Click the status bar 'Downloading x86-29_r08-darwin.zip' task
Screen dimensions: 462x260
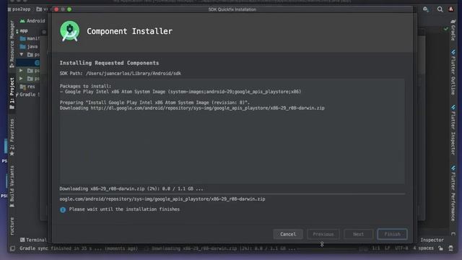[x=224, y=248]
